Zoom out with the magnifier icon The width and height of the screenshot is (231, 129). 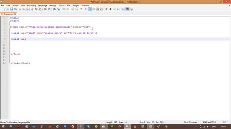67,9
